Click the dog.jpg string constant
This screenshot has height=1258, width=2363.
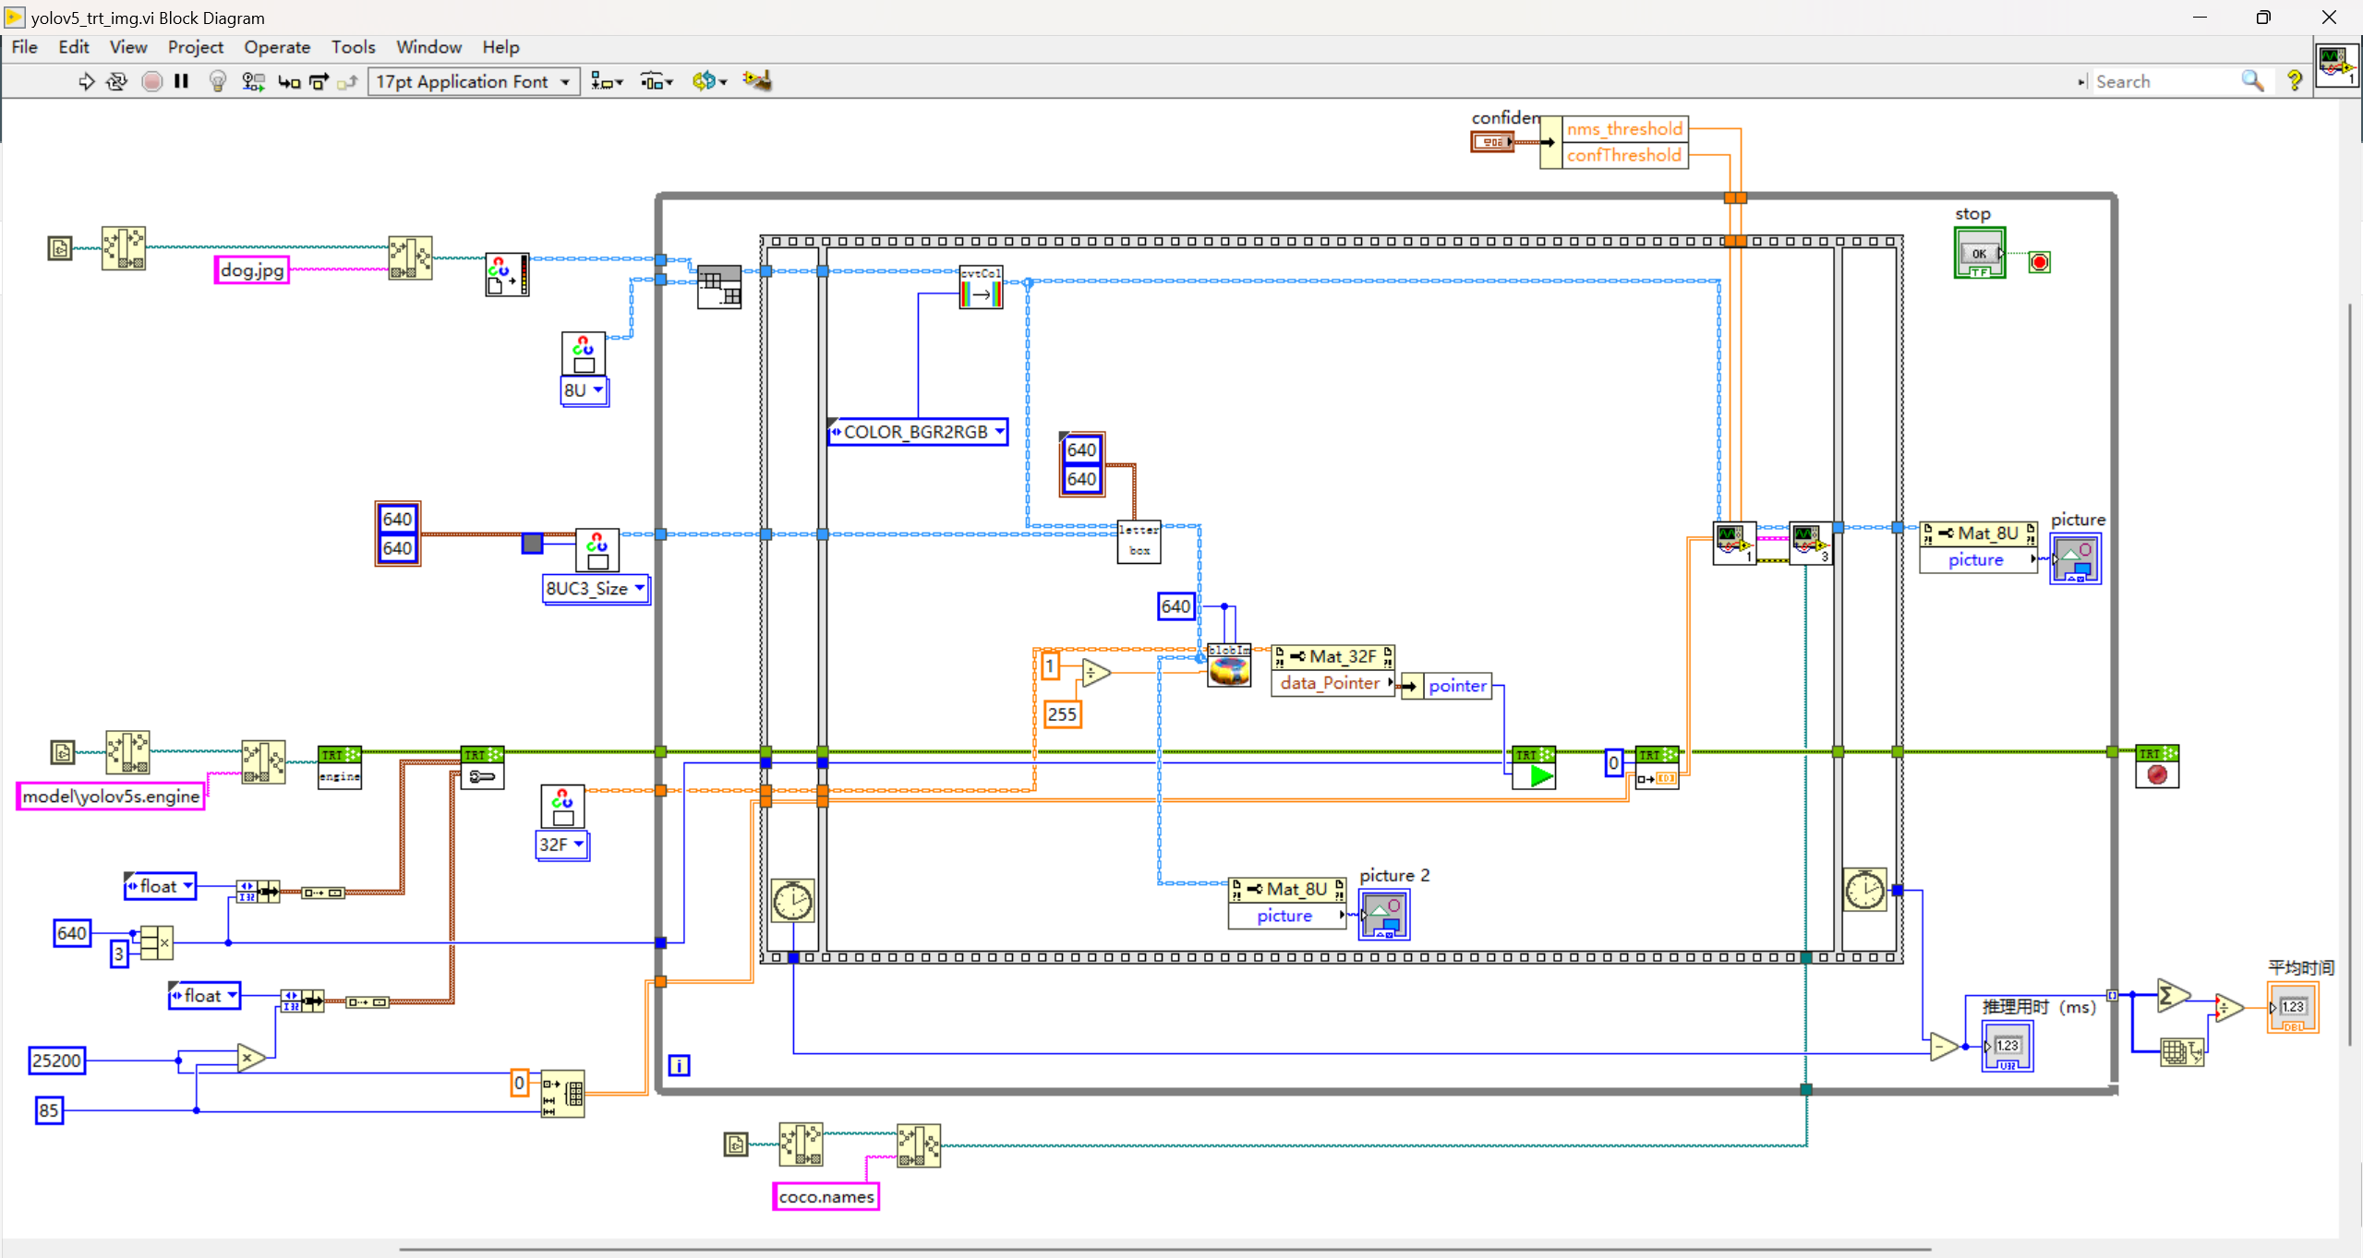click(x=252, y=270)
